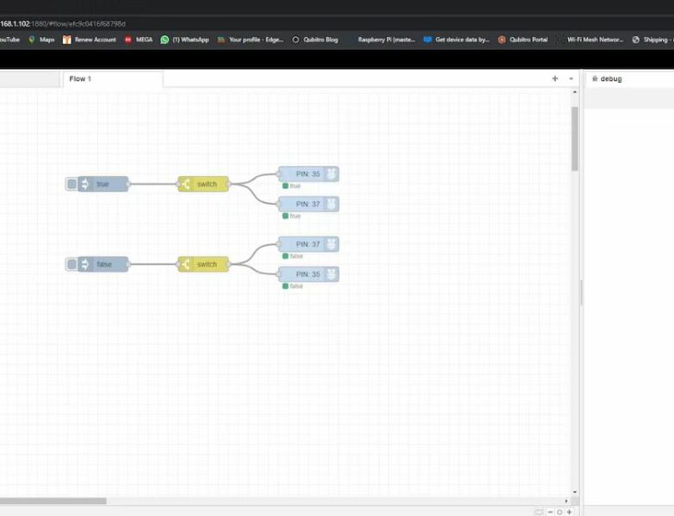Image resolution: width=674 pixels, height=516 pixels.
Task: Click Raspberry Pi icon on upper PIN: 37 node
Action: tap(331, 204)
